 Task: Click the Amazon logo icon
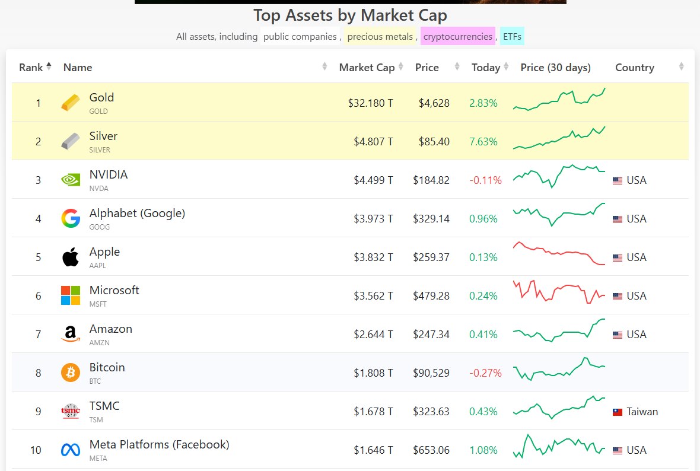(70, 334)
